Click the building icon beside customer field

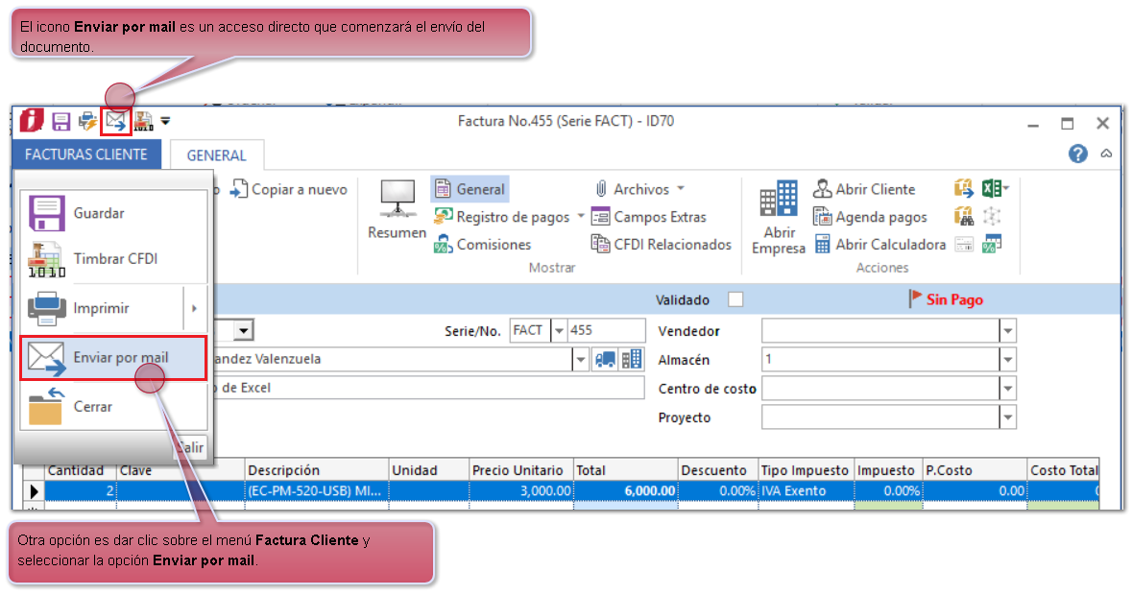[x=632, y=359]
